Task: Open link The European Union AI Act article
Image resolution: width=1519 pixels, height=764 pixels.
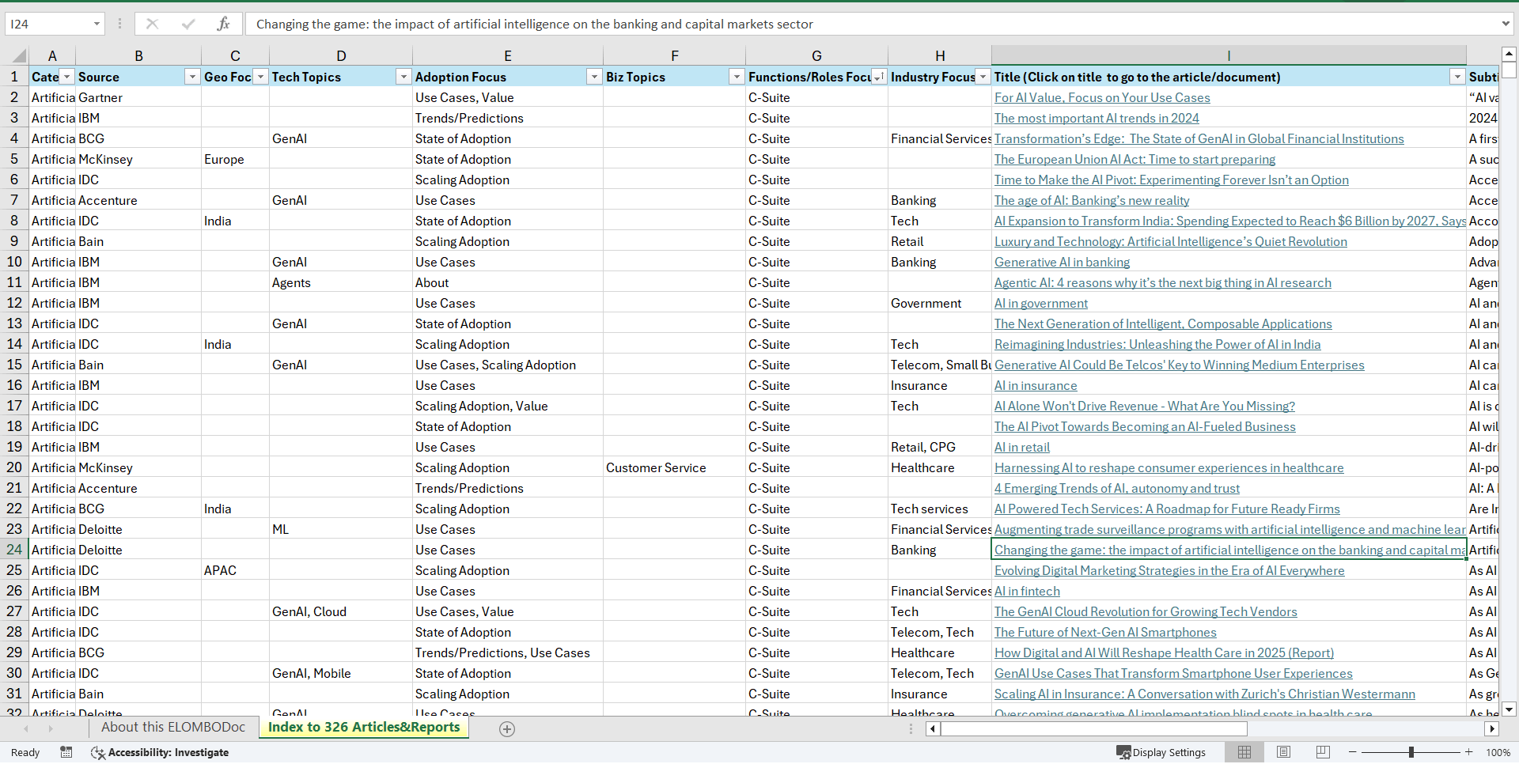Action: pos(1135,160)
